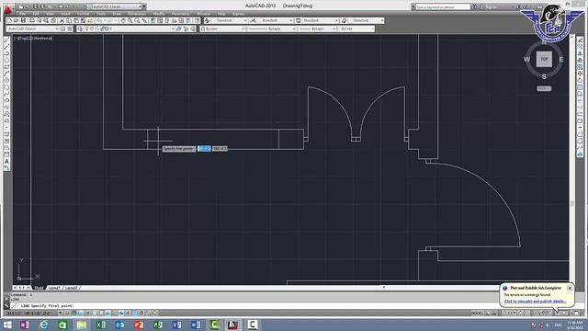The width and height of the screenshot is (588, 331).
Task: Click the LINE command line input
Action: [x=255, y=306]
